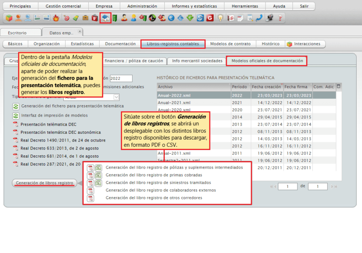The height and width of the screenshot is (253, 362).
Task: Download CSV for primas cobradas libro registro
Action: point(98,175)
